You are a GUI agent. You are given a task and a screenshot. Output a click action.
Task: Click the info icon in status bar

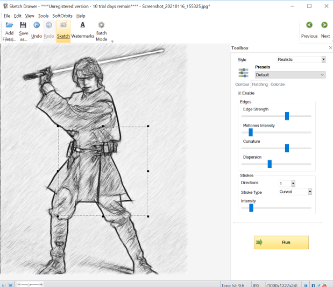point(306,285)
